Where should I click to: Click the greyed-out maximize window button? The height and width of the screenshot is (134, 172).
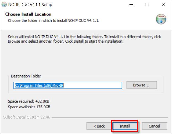click(x=147, y=5)
